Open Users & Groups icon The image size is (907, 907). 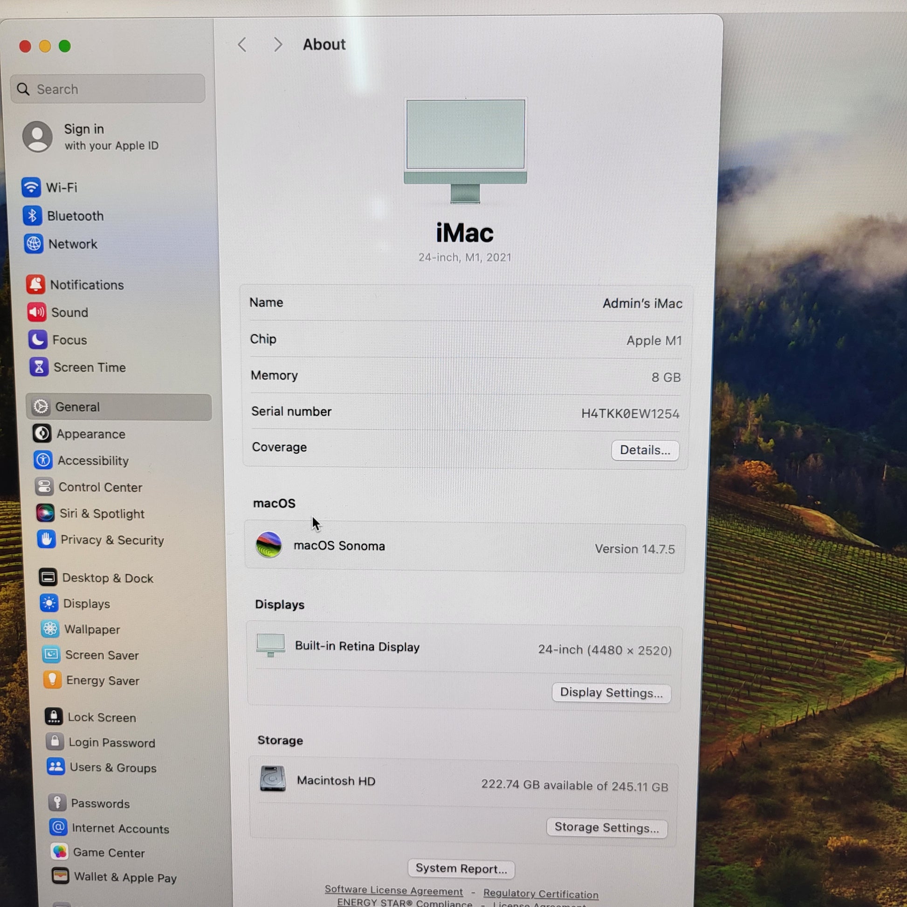[x=56, y=767]
